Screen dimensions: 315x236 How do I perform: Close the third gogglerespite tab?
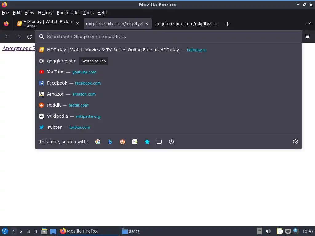216,24
